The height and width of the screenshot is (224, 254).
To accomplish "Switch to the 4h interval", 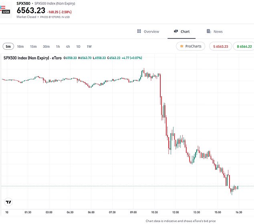I will point(68,46).
